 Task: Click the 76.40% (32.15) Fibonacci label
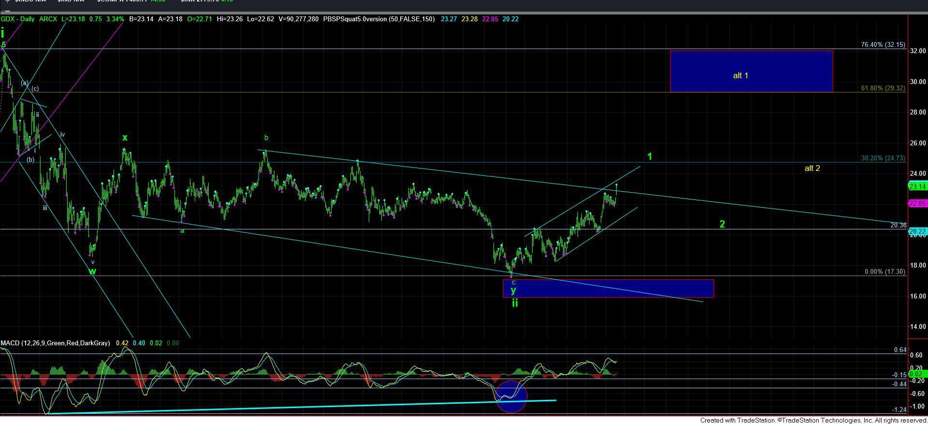click(883, 45)
